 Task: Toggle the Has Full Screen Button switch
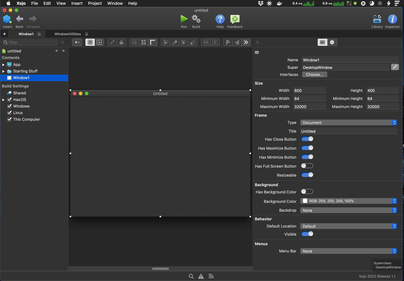307,166
